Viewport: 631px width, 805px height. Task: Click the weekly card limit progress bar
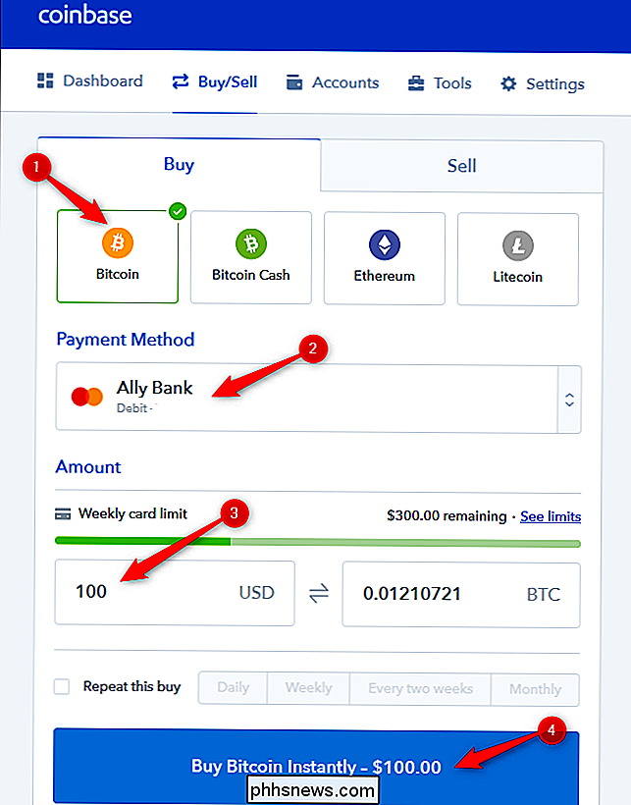point(318,542)
